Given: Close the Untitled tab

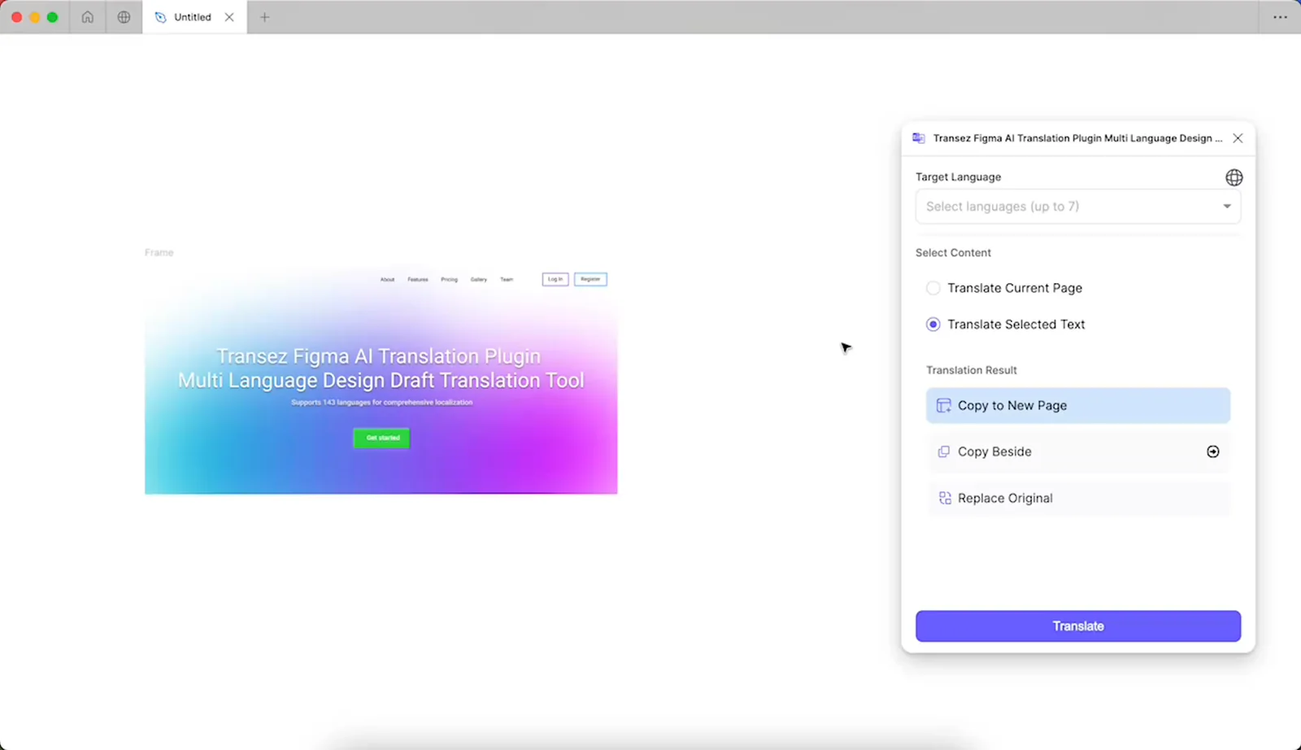Looking at the screenshot, I should pyautogui.click(x=229, y=17).
